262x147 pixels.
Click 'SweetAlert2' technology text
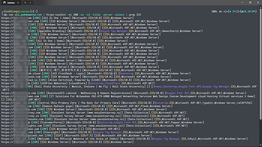170,31
